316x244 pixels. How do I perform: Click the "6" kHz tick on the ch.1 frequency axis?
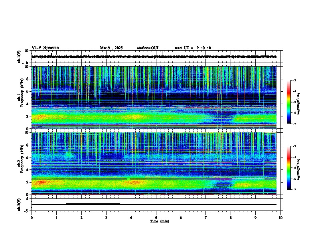[28, 91]
